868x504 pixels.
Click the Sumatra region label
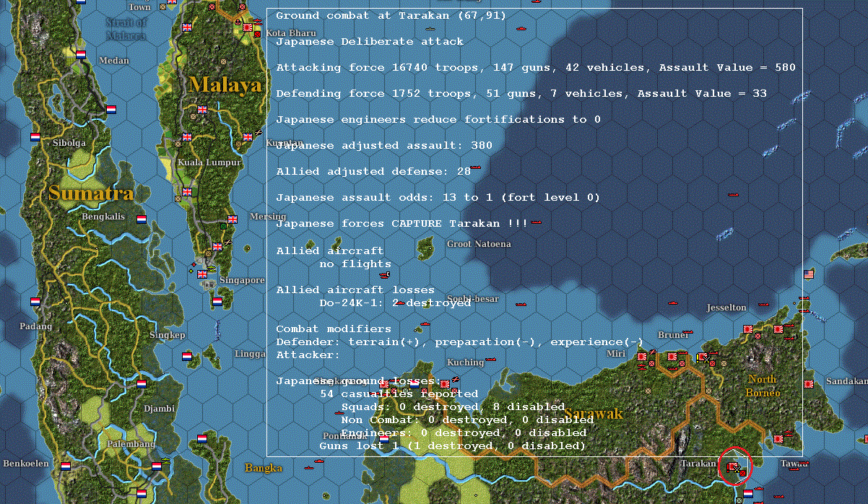(91, 193)
